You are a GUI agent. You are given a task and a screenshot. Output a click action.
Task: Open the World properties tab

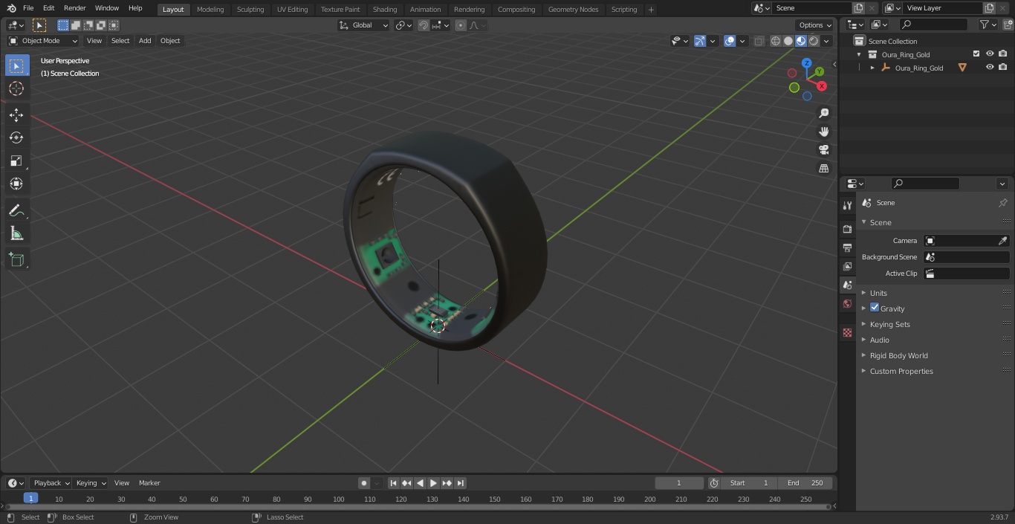(x=847, y=304)
